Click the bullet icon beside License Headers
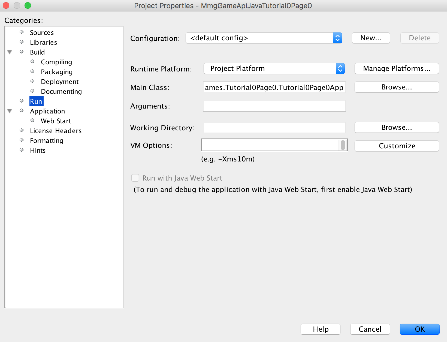 (22, 130)
